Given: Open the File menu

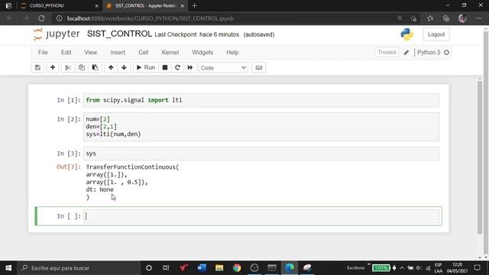Looking at the screenshot, I should click(x=43, y=53).
